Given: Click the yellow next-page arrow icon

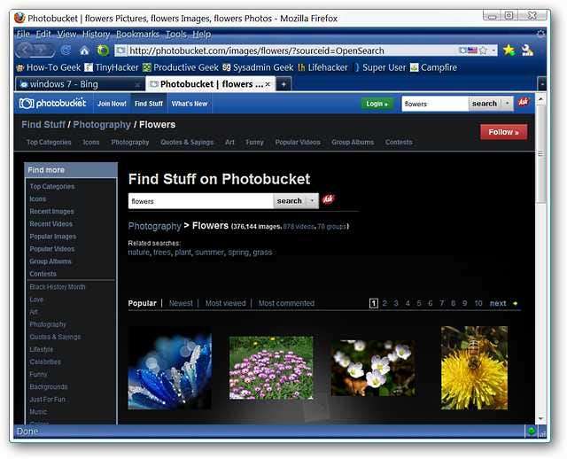Looking at the screenshot, I should click(x=516, y=304).
